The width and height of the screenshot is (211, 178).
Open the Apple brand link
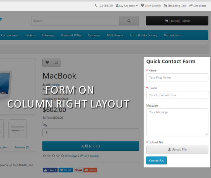56,85
